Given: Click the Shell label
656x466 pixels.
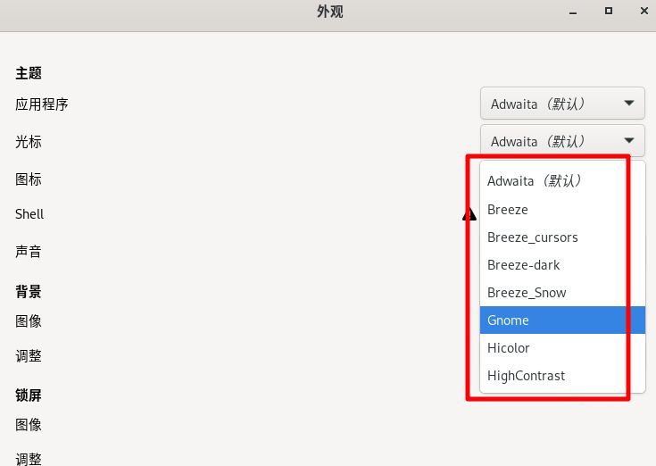Looking at the screenshot, I should tap(29, 214).
